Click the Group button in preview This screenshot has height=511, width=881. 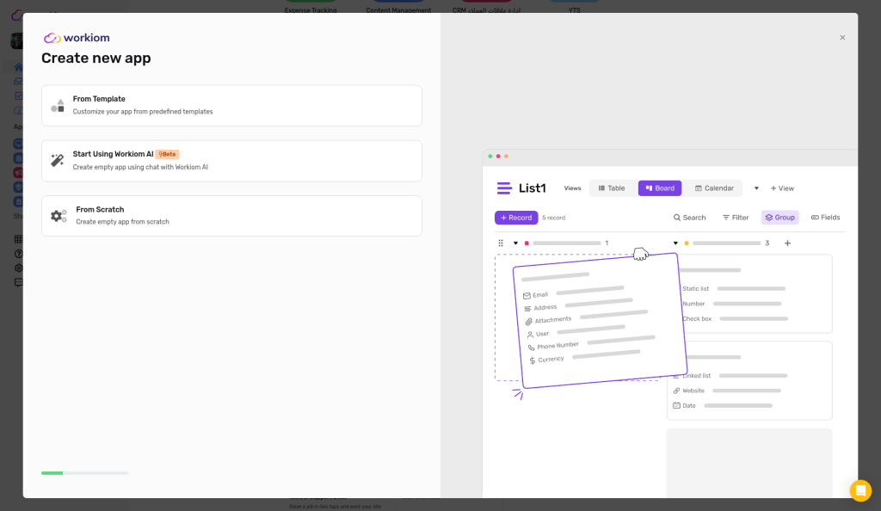tap(779, 218)
